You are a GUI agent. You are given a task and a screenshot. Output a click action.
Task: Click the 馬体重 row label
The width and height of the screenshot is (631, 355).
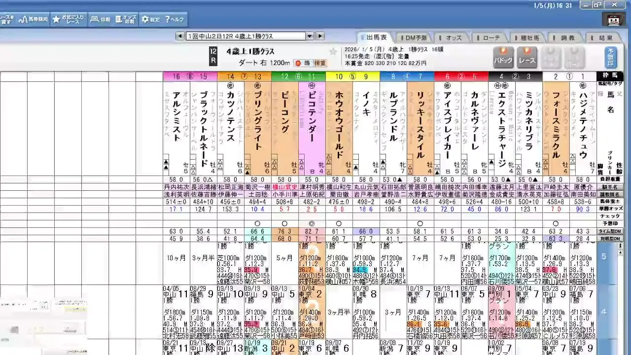[610, 202]
